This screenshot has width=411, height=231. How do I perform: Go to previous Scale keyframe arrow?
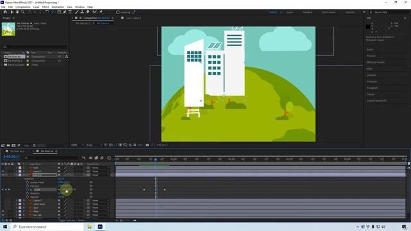[3, 190]
